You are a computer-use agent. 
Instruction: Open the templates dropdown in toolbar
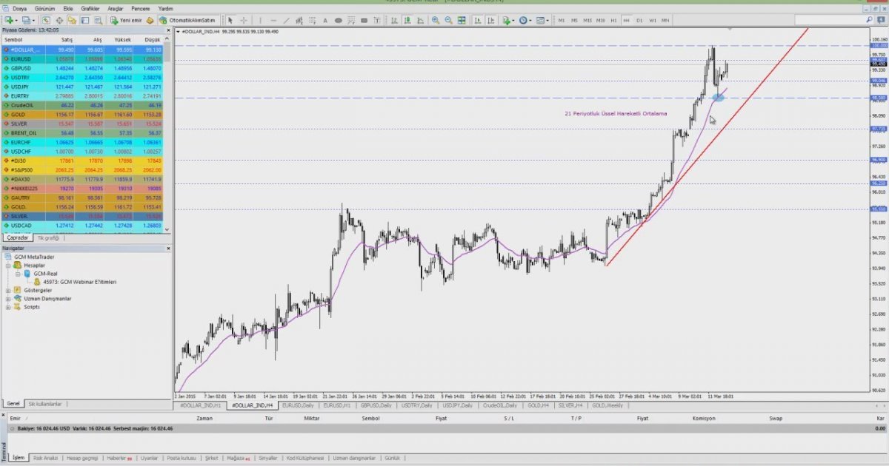coord(542,21)
